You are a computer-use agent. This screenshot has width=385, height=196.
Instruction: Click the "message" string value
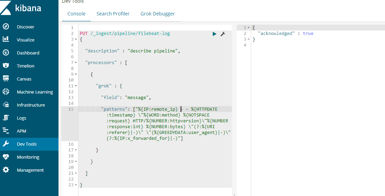[x=137, y=98]
